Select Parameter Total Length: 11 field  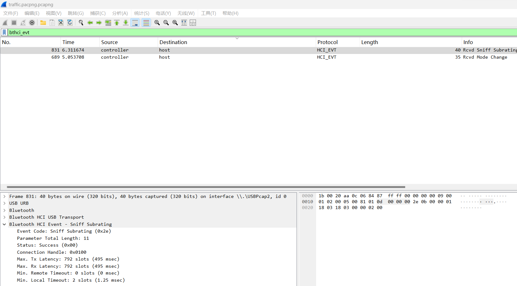click(x=53, y=238)
